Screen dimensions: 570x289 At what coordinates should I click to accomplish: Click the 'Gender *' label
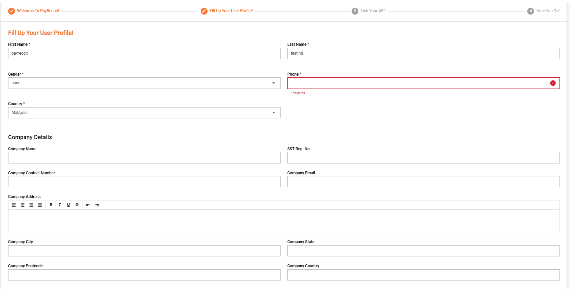tap(16, 74)
